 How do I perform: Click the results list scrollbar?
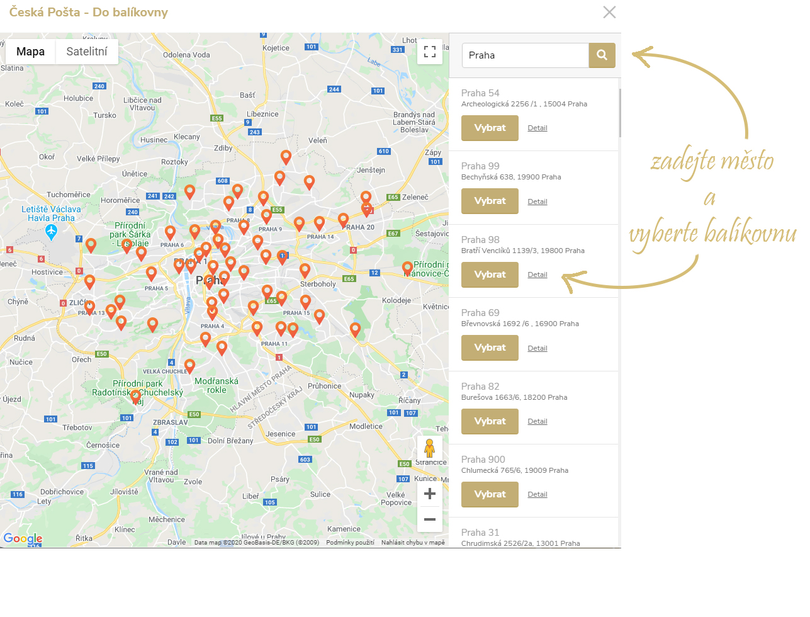[620, 113]
